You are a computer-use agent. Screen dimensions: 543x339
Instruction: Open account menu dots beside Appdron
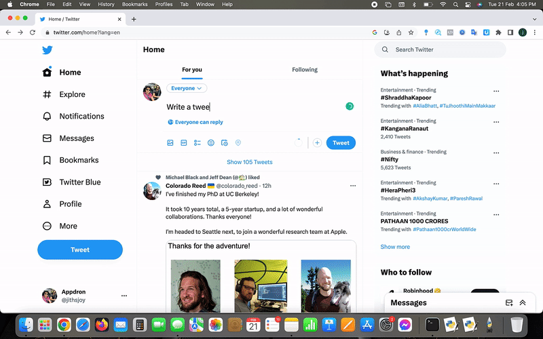click(124, 296)
